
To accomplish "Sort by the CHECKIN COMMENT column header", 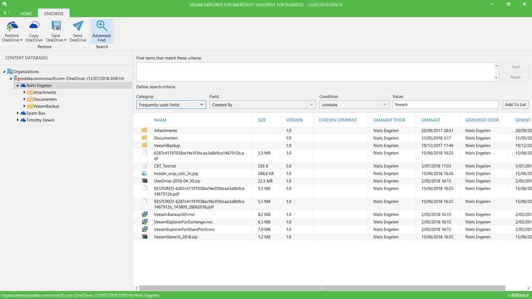I will coord(338,120).
